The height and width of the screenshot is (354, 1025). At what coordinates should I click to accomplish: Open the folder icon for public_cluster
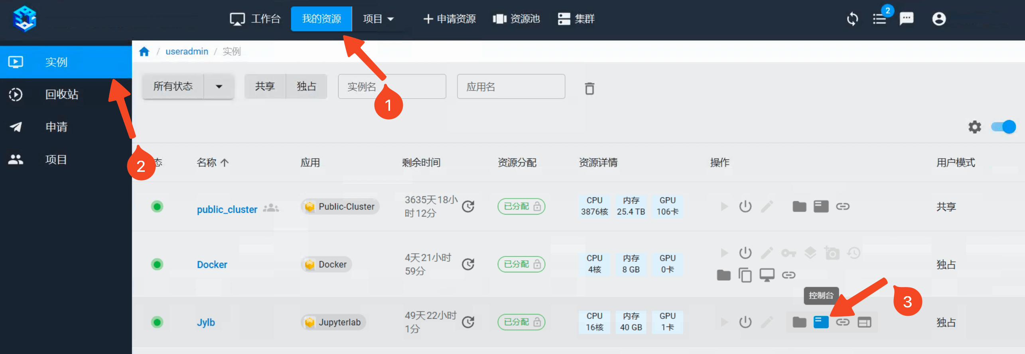pos(799,206)
